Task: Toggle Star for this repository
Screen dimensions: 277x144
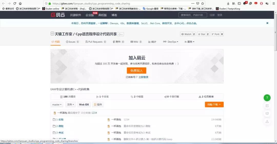Action: pyautogui.click(x=203, y=34)
